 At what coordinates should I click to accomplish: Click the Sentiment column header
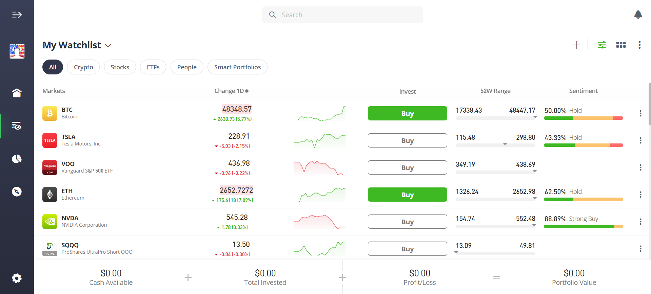583,91
